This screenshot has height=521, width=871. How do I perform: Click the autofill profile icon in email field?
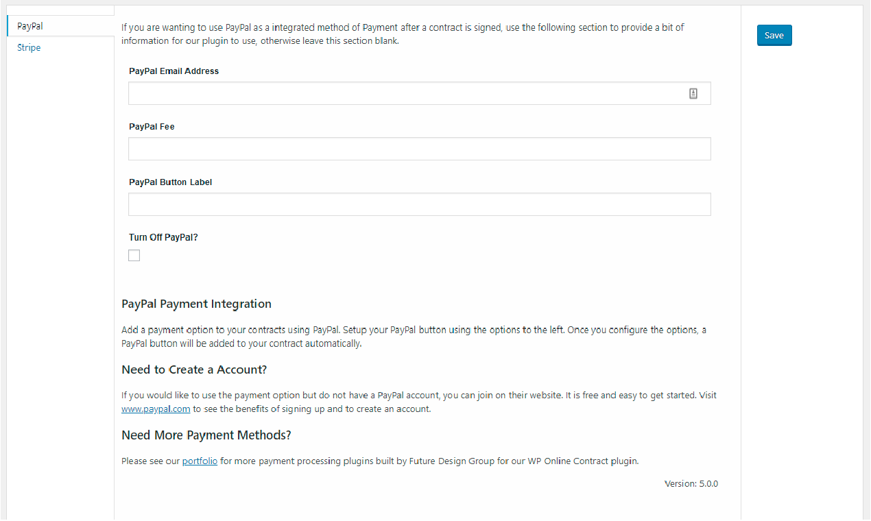693,93
